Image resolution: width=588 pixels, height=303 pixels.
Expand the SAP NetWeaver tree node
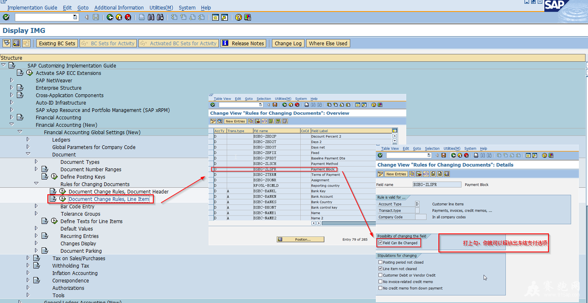pos(12,80)
